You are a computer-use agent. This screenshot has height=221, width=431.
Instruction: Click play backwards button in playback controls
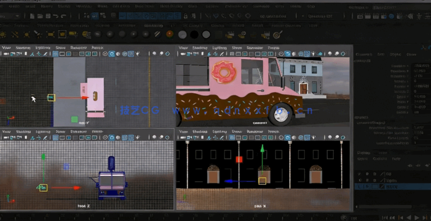tap(409, 217)
